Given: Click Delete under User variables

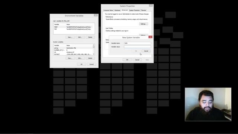Looking at the screenshot, I should (90, 37).
